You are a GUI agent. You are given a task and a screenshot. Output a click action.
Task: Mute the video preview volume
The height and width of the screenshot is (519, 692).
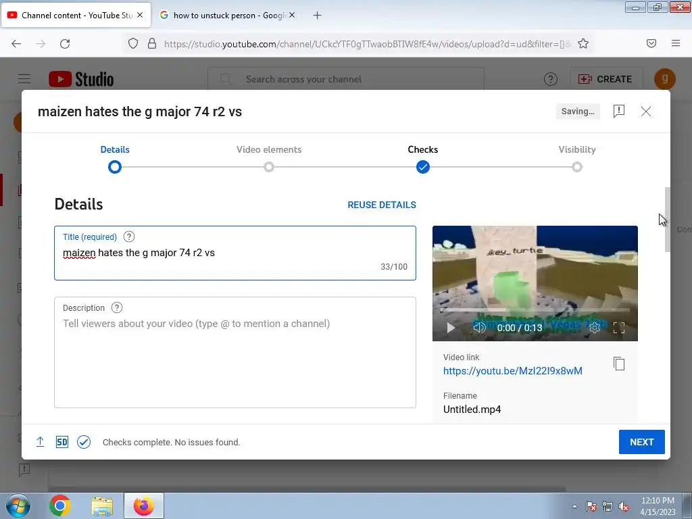pyautogui.click(x=479, y=328)
